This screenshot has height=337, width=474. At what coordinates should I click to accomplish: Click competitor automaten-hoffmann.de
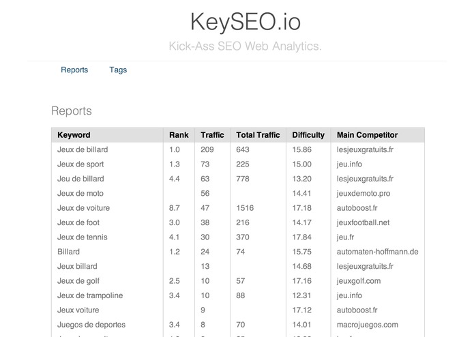point(378,252)
